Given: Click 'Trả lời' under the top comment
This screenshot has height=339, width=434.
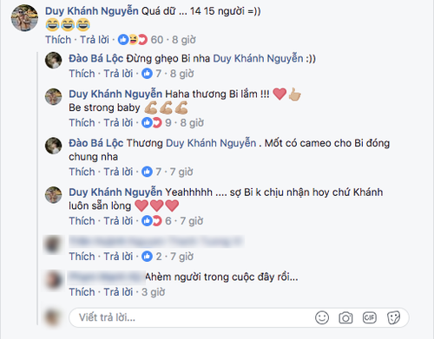Looking at the screenshot, I should pyautogui.click(x=95, y=40).
